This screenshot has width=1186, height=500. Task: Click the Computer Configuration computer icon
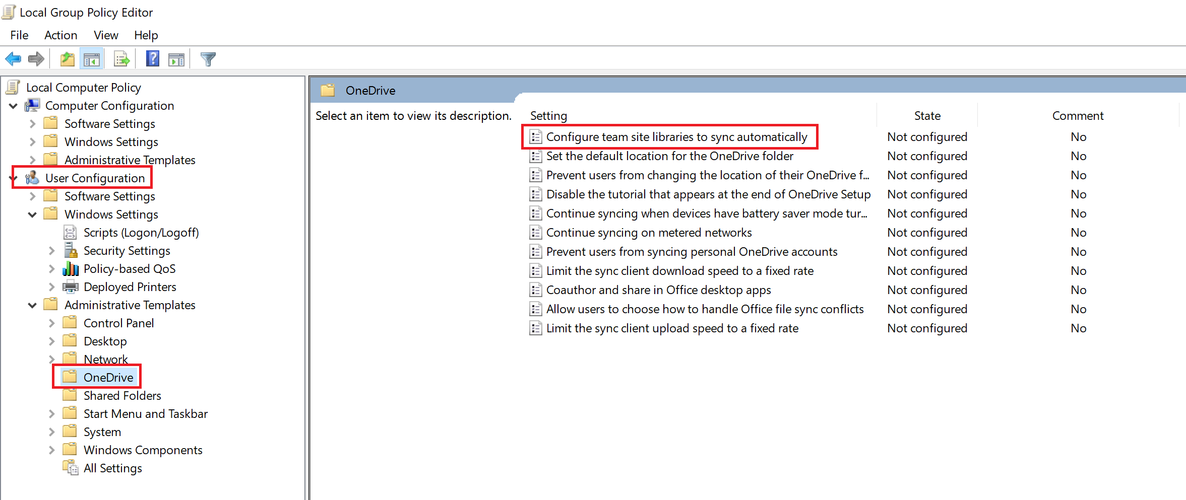32,105
